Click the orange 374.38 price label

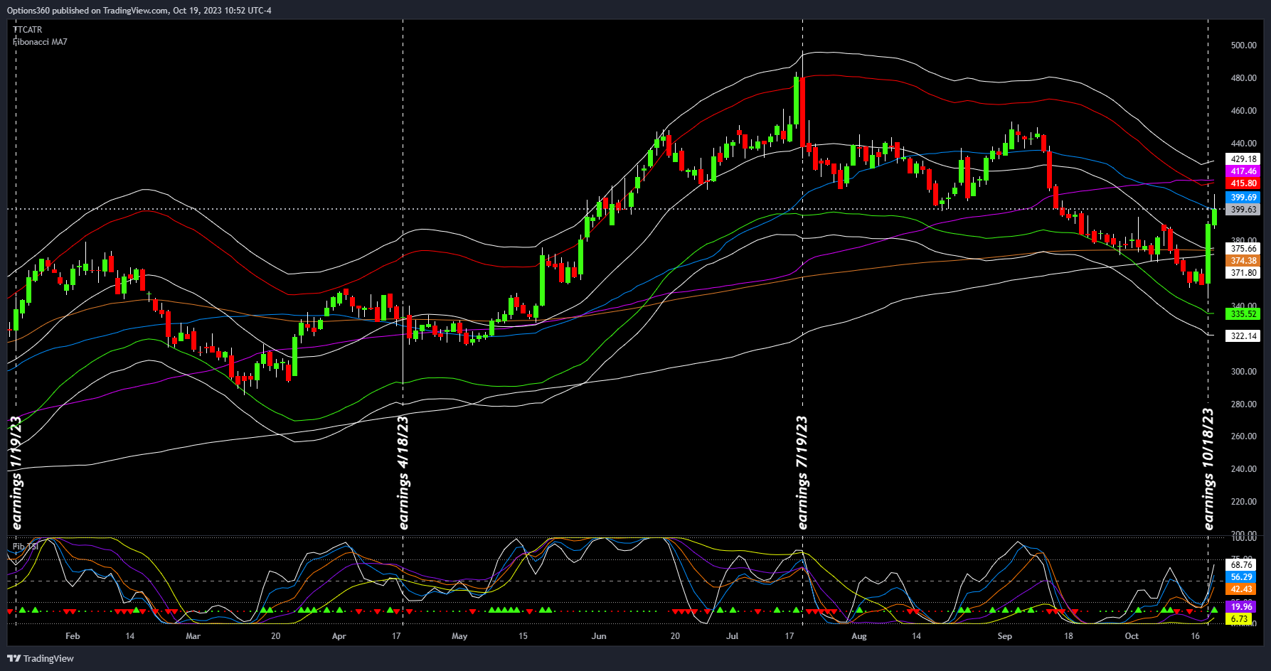(x=1243, y=261)
